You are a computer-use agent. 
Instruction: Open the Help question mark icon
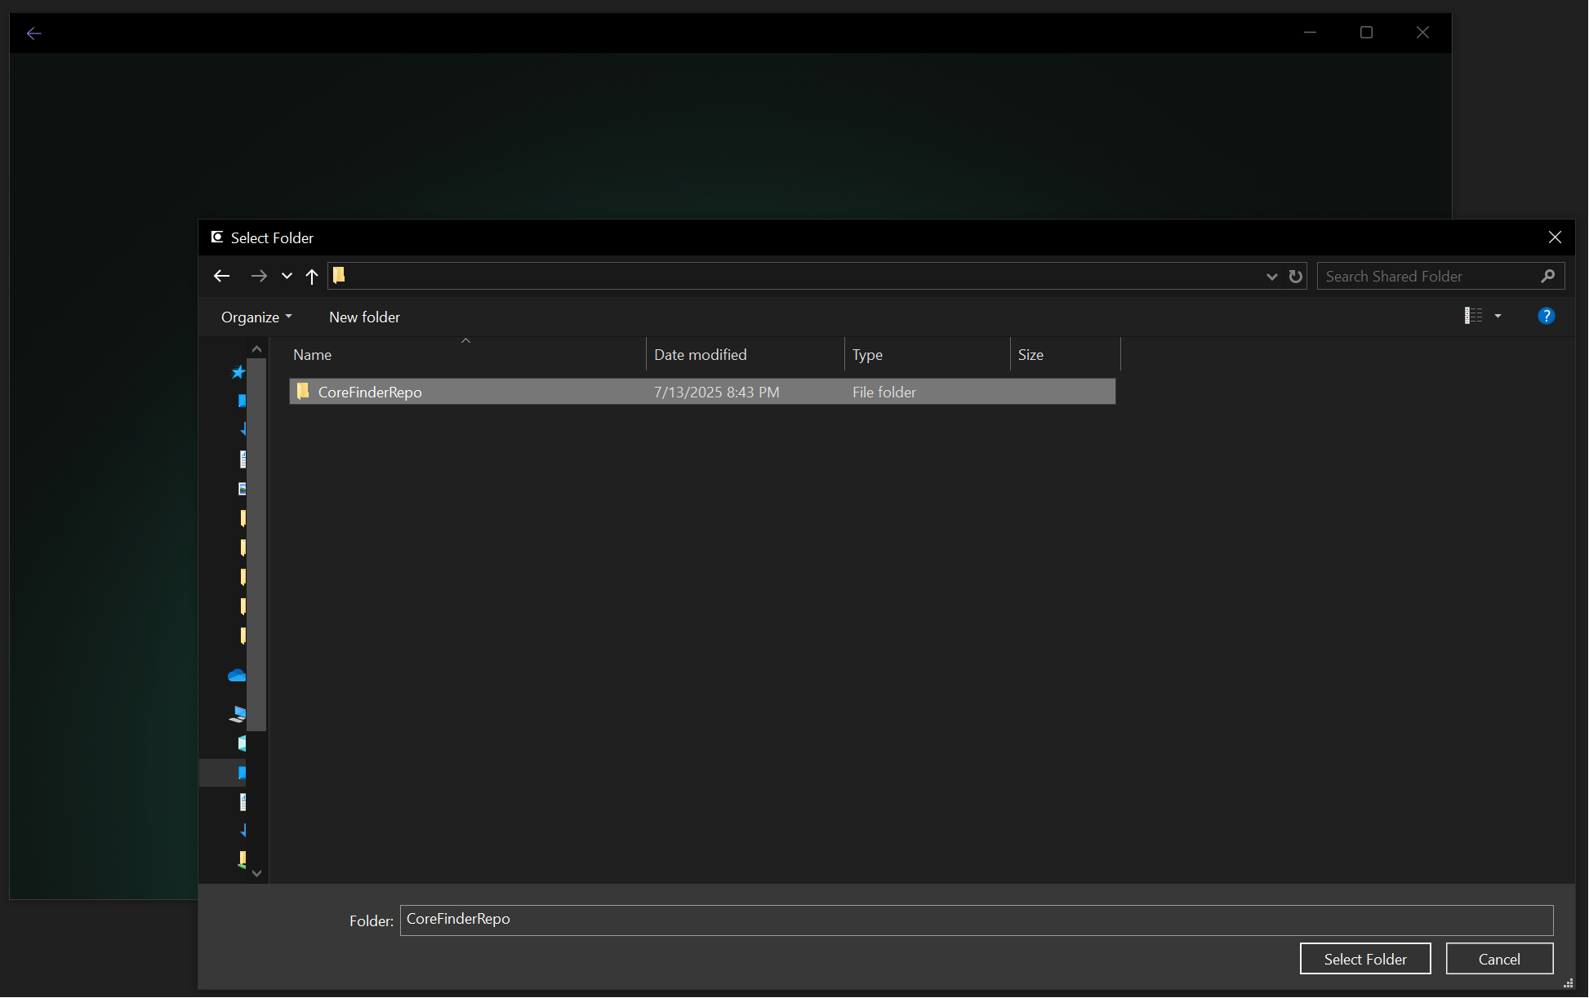coord(1546,316)
